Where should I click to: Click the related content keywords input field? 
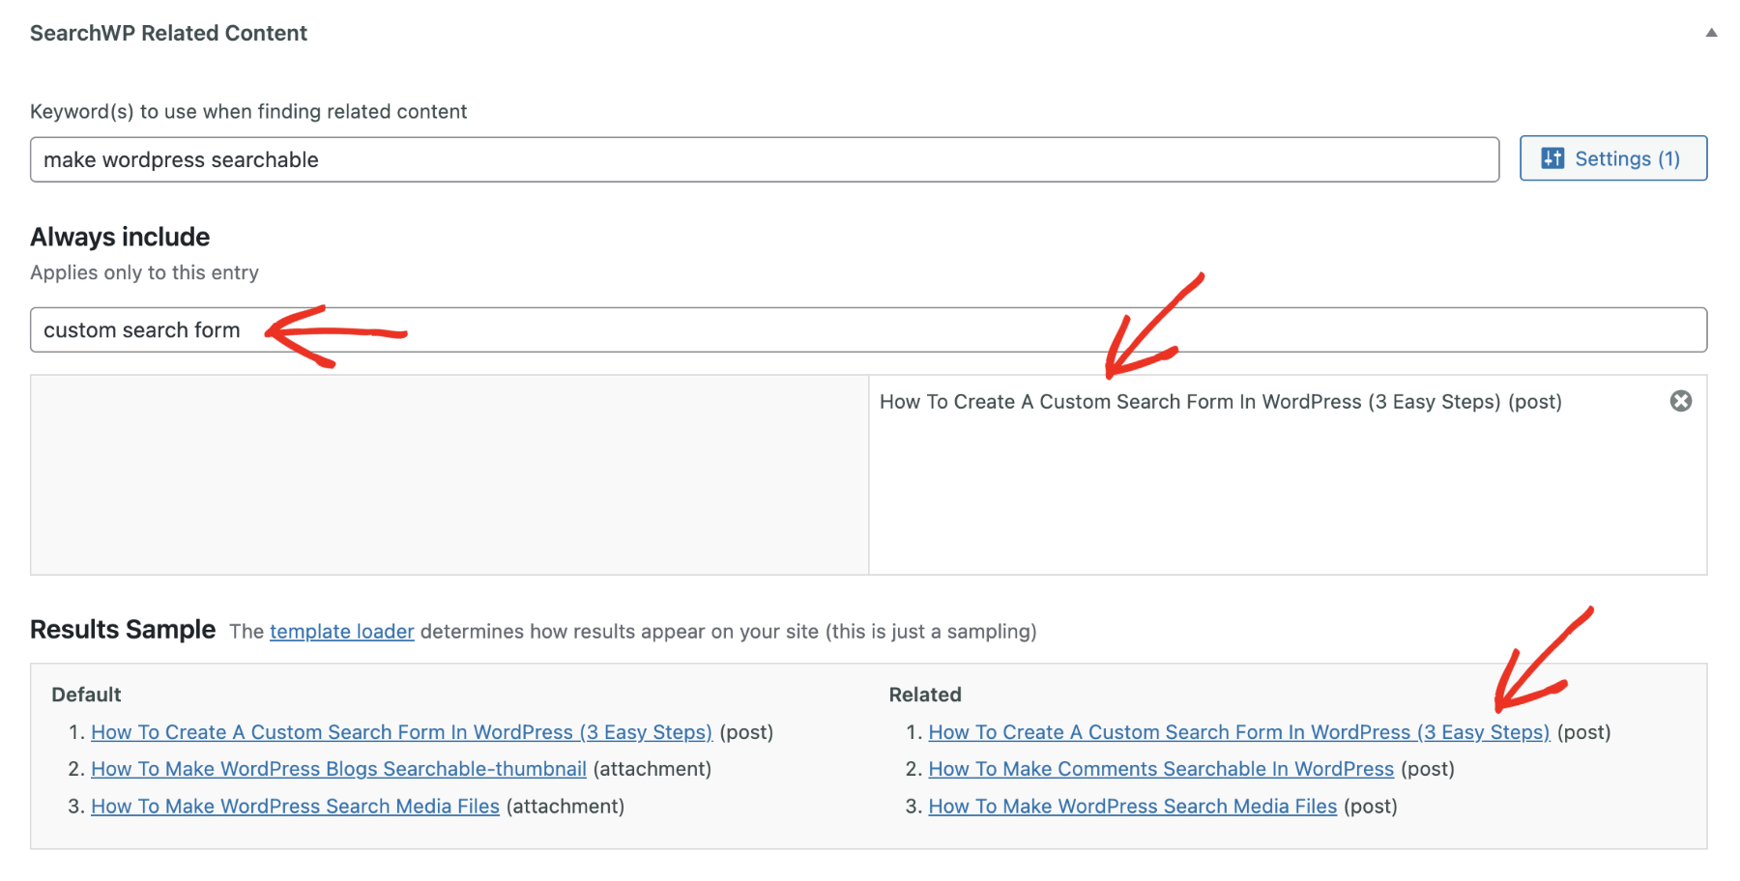tap(765, 159)
